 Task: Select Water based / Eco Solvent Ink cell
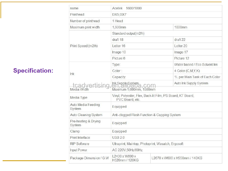coord(196,65)
